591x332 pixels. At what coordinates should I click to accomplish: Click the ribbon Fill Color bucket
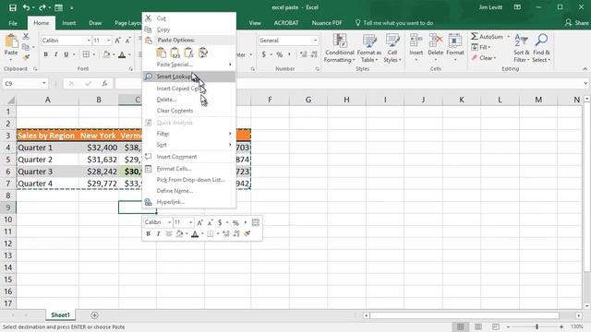pyautogui.click(x=106, y=54)
